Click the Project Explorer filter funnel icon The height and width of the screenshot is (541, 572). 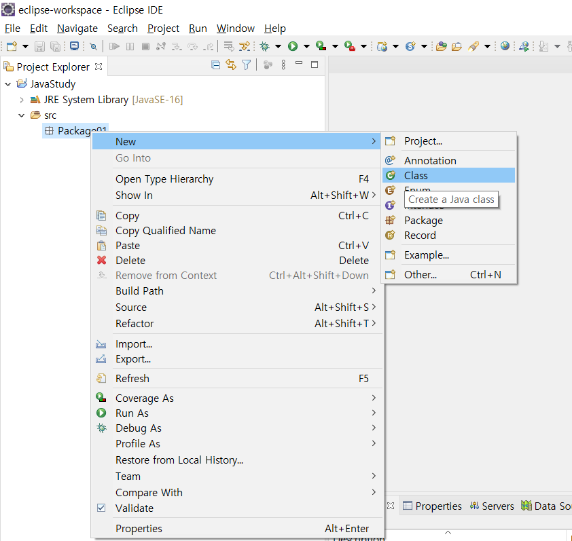coord(247,65)
